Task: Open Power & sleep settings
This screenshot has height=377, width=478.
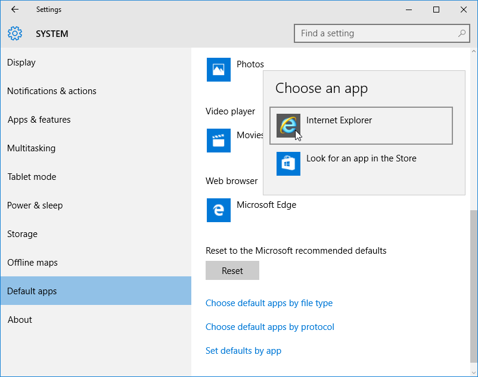Action: point(96,205)
